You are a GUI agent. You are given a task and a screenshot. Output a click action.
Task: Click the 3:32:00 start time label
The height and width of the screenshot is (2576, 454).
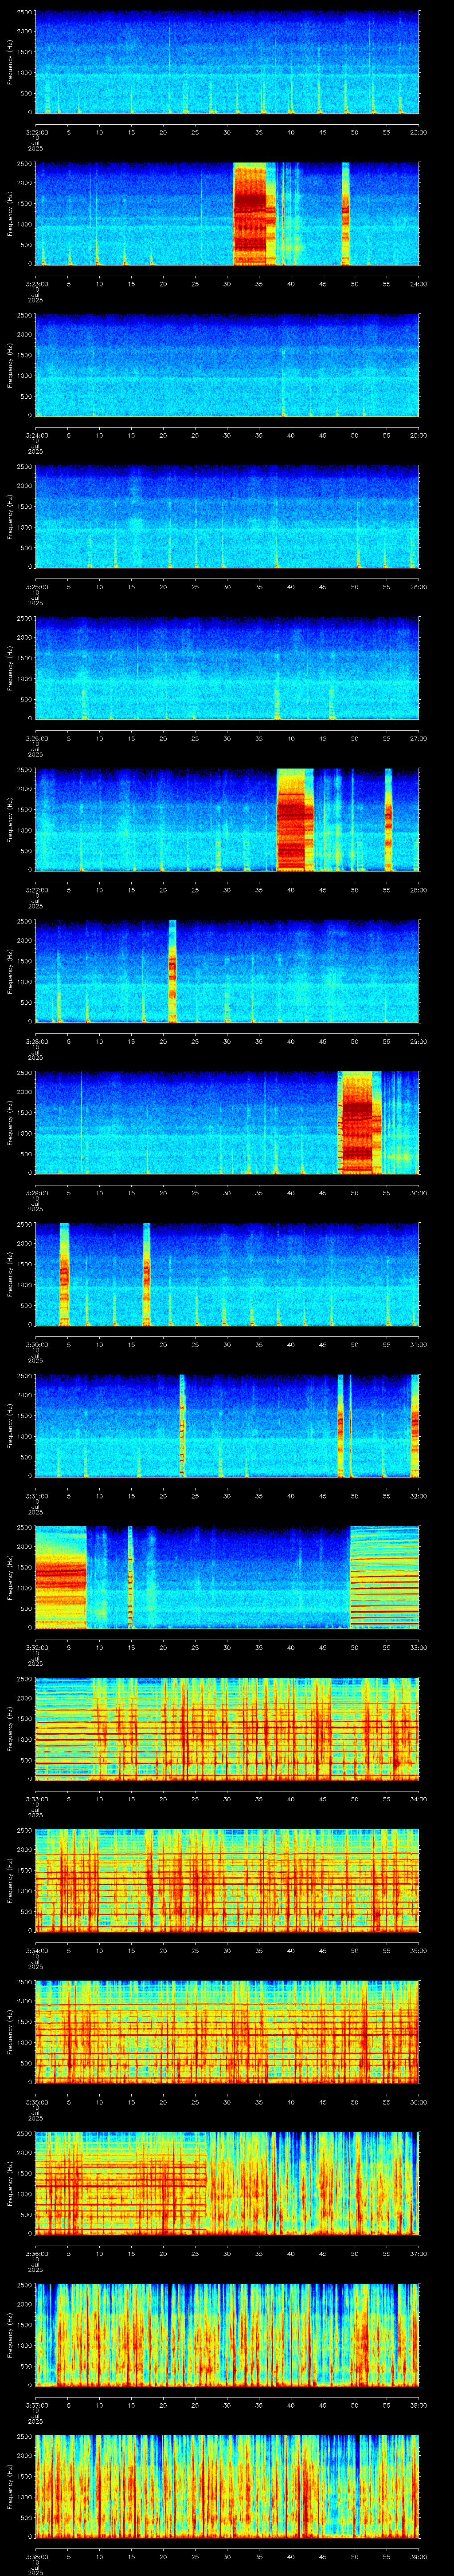pyautogui.click(x=36, y=1647)
